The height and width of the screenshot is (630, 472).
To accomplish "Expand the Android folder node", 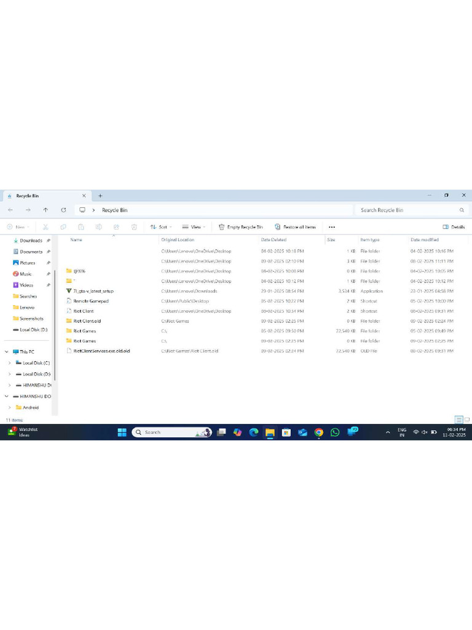I will [x=10, y=407].
